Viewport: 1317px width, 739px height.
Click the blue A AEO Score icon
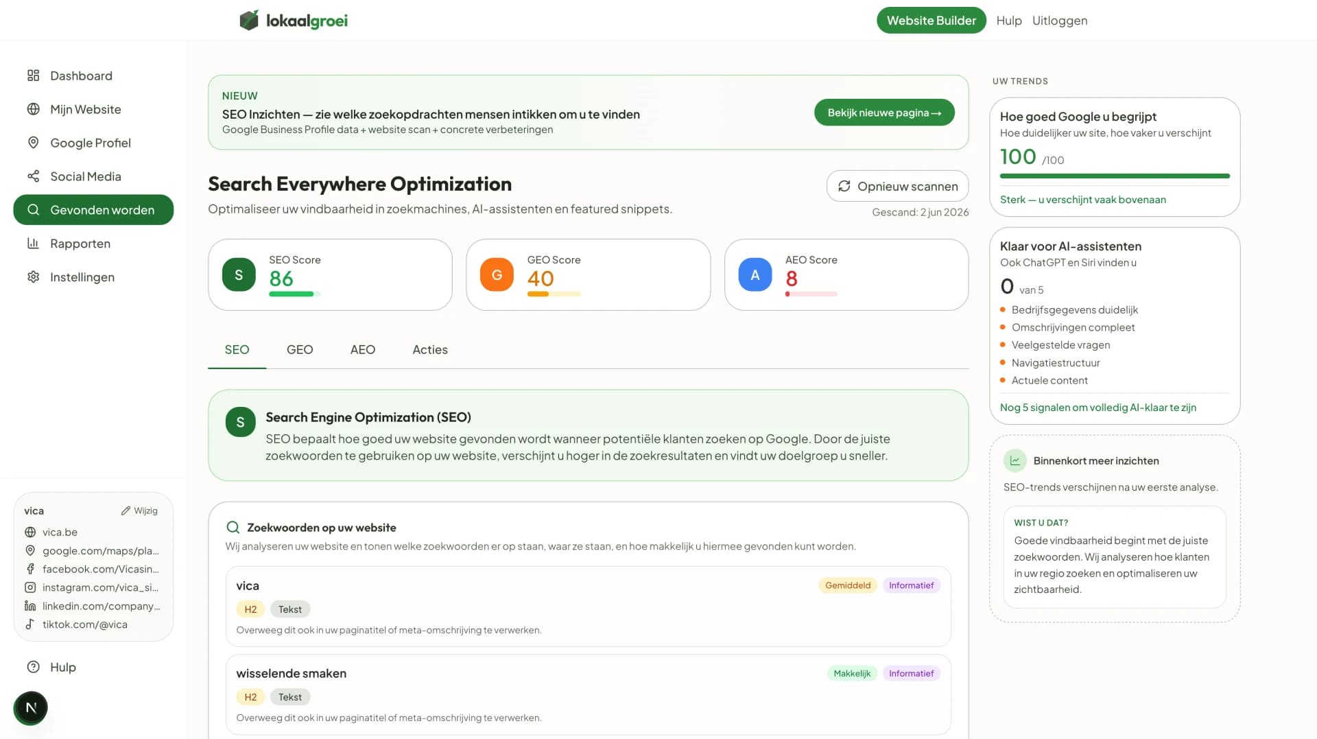pos(755,275)
